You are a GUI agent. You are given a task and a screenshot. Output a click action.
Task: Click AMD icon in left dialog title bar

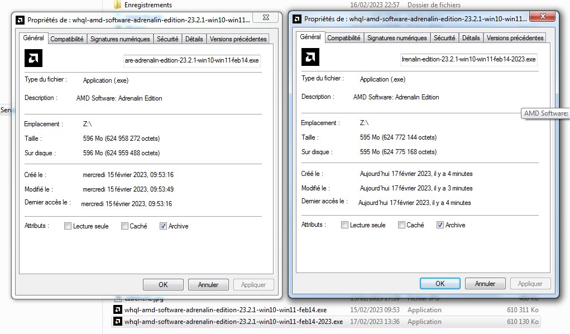(20, 20)
